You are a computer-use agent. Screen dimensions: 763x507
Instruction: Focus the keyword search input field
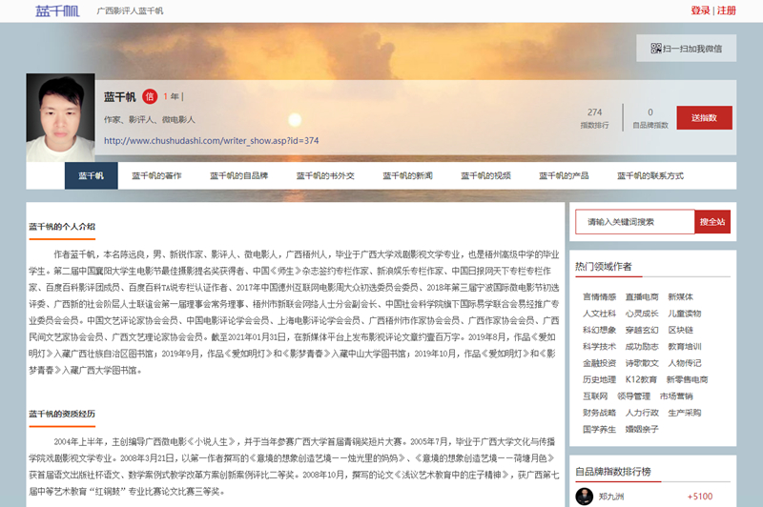[x=634, y=222]
